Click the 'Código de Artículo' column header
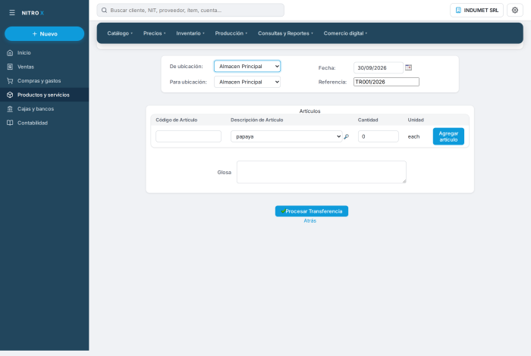531x356 pixels. click(x=177, y=120)
